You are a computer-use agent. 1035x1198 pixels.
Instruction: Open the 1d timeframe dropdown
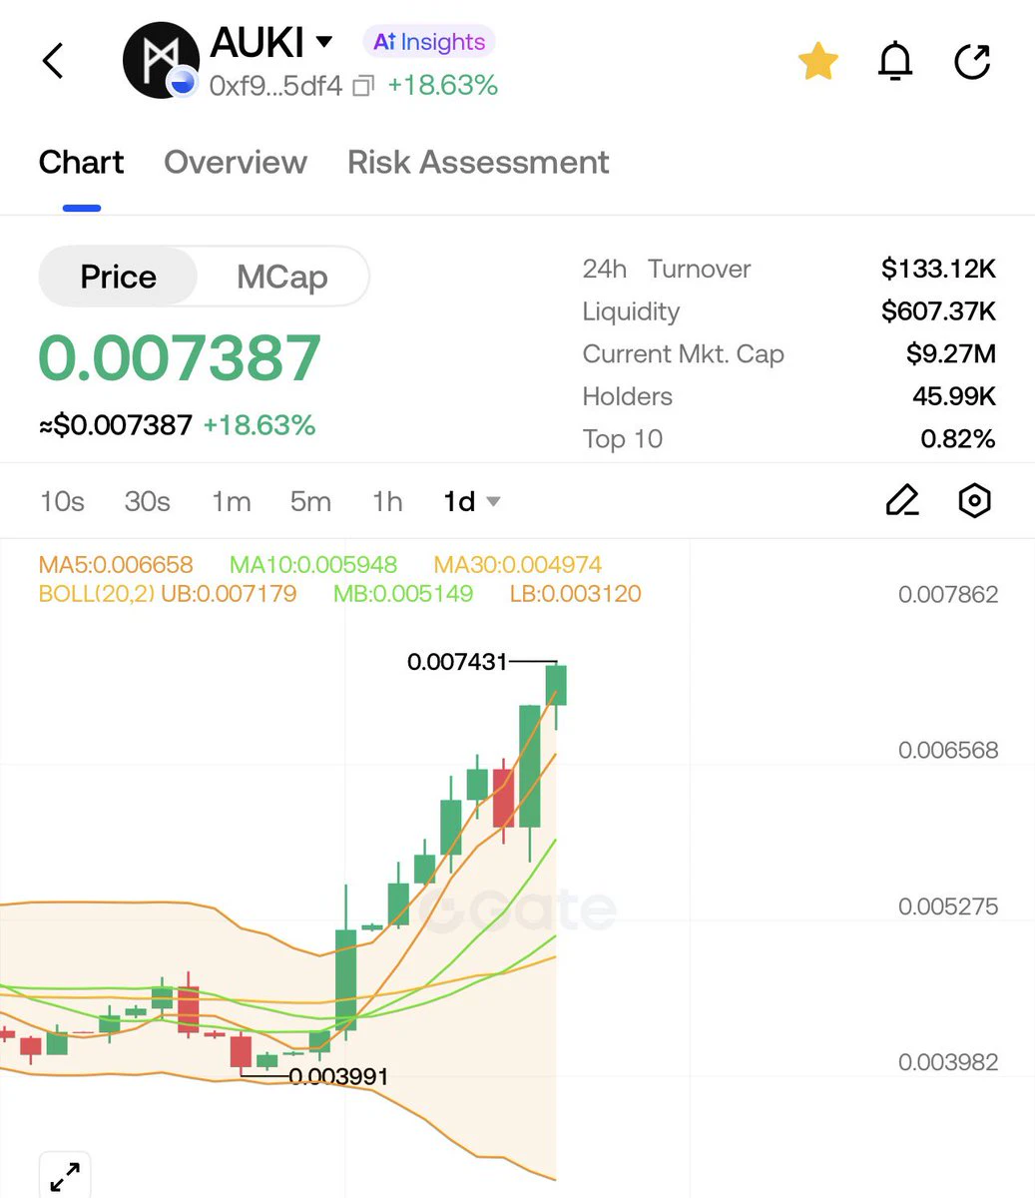click(471, 501)
